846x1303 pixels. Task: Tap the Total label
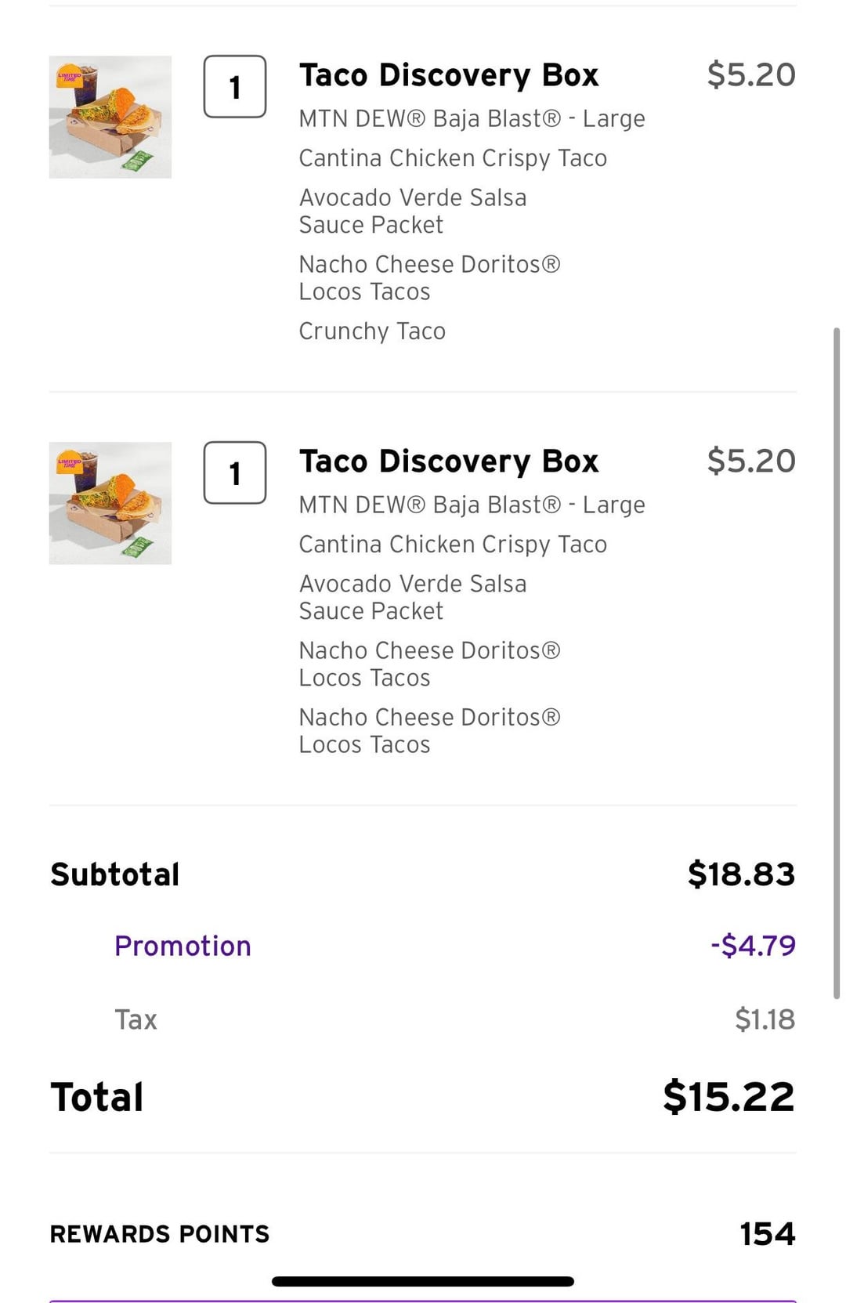[x=97, y=1097]
